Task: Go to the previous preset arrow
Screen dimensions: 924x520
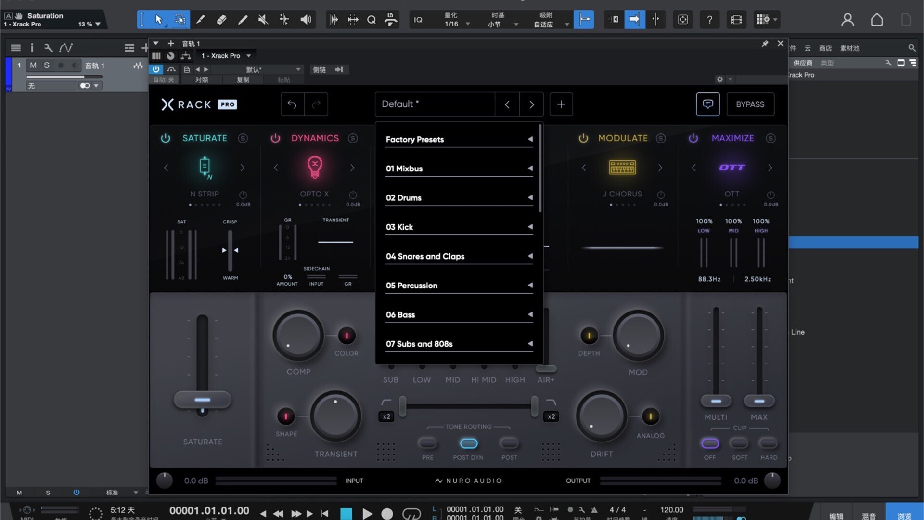Action: point(507,104)
